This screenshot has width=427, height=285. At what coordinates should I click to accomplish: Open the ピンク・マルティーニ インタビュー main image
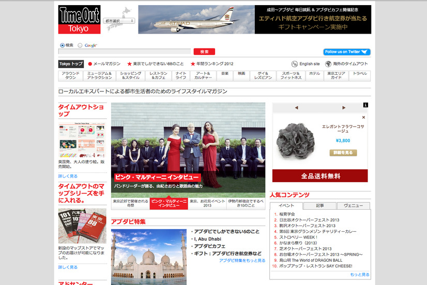(188, 150)
